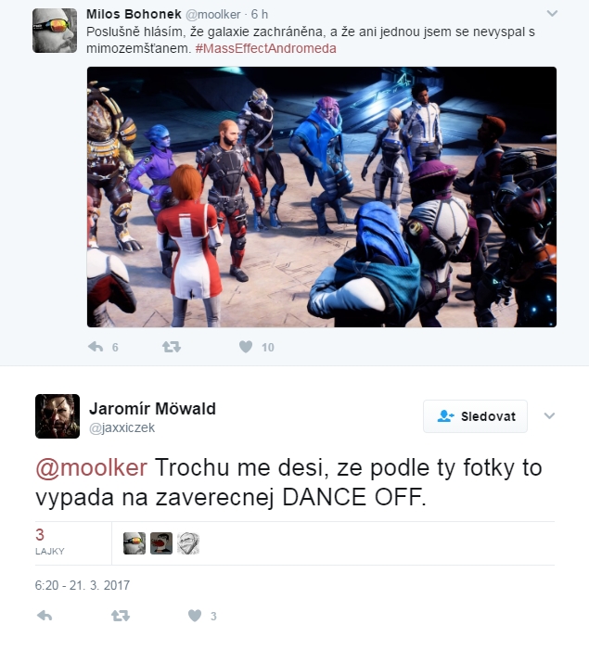Open Jaromír Möwald's profile avatar
This screenshot has height=650, width=589.
(x=58, y=416)
